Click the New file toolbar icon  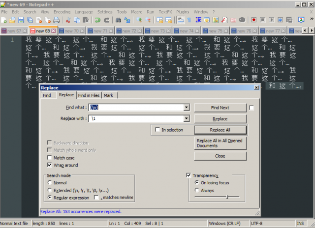[x=4, y=20]
